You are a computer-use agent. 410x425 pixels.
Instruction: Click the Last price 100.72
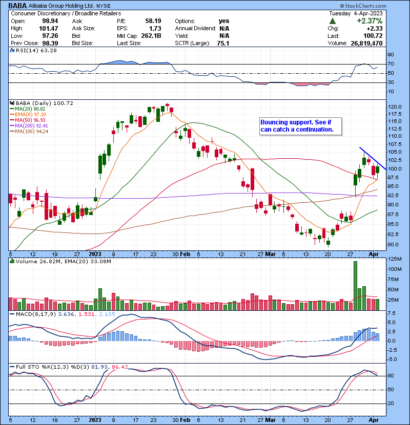[x=373, y=36]
